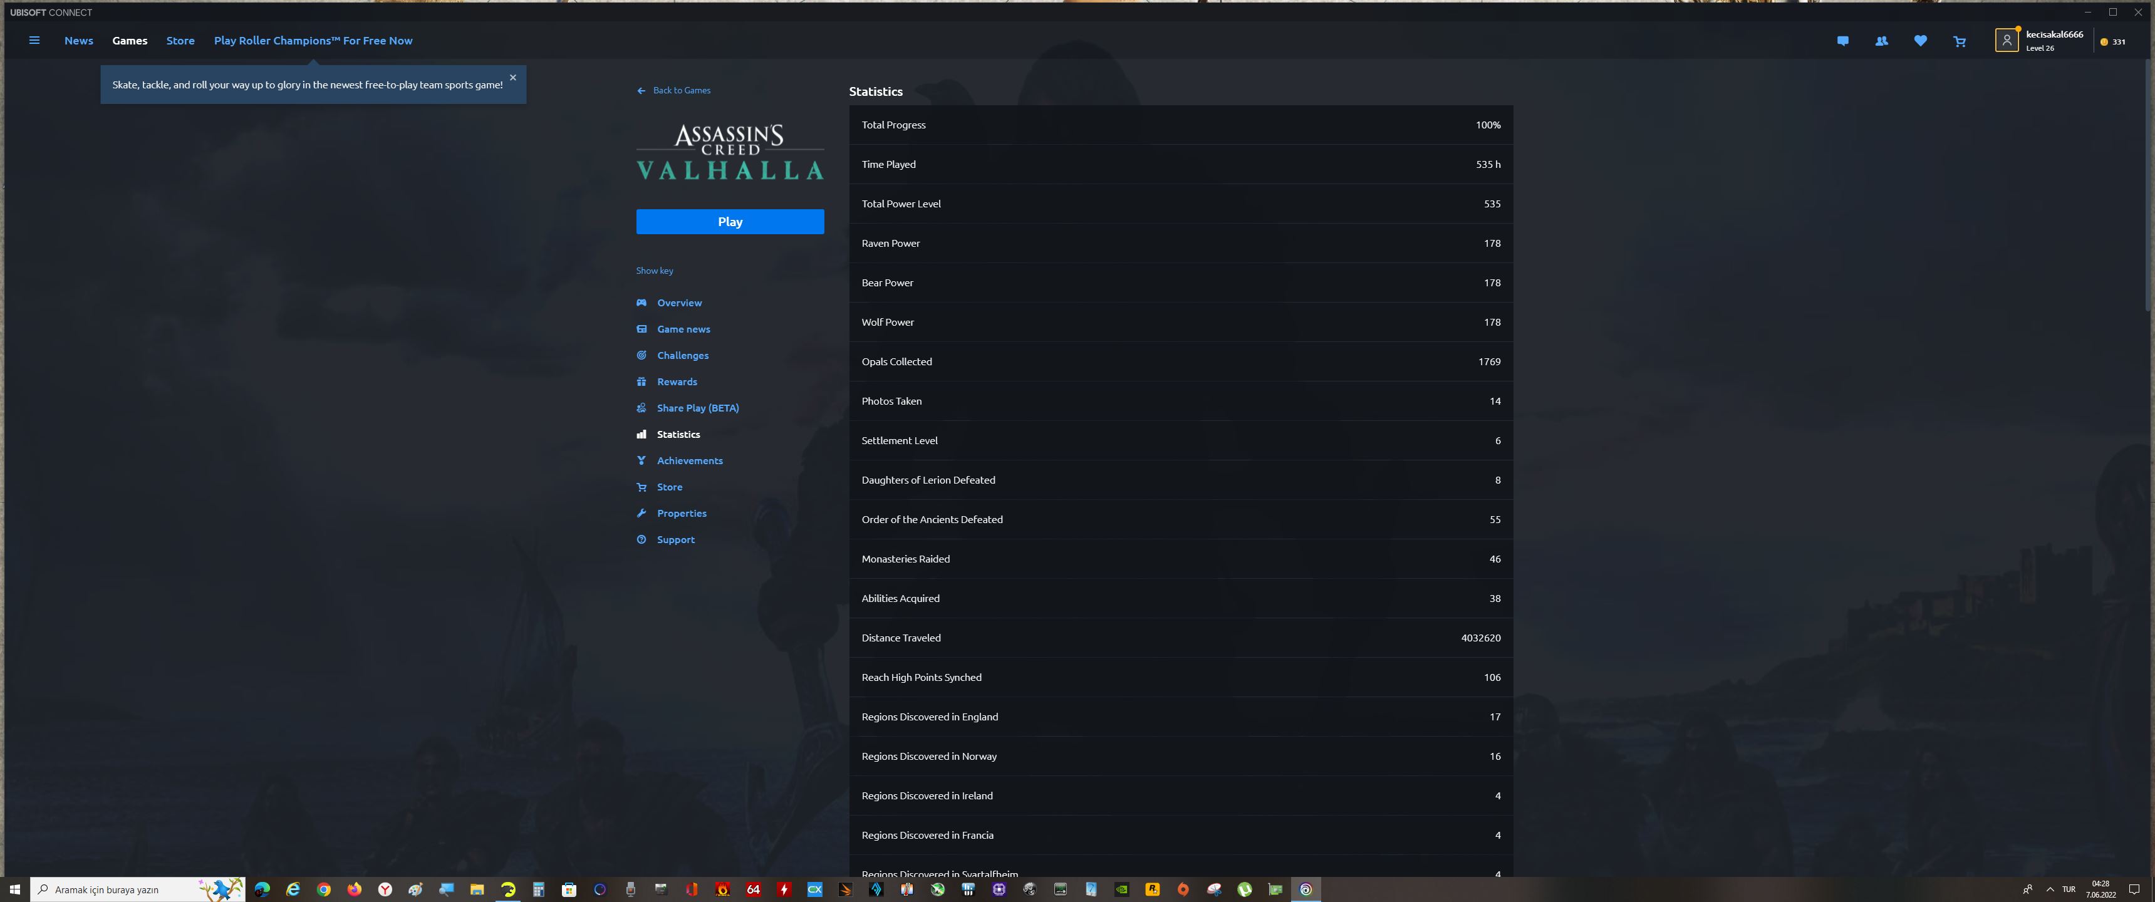Open the Rewards section
This screenshot has width=2155, height=902.
click(x=677, y=381)
